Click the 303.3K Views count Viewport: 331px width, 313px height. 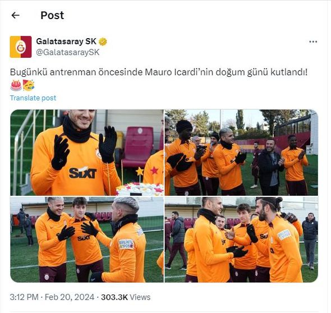(126, 297)
